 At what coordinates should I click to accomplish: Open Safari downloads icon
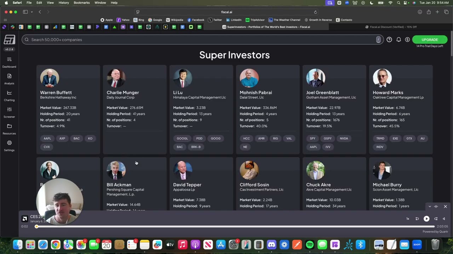click(420, 12)
